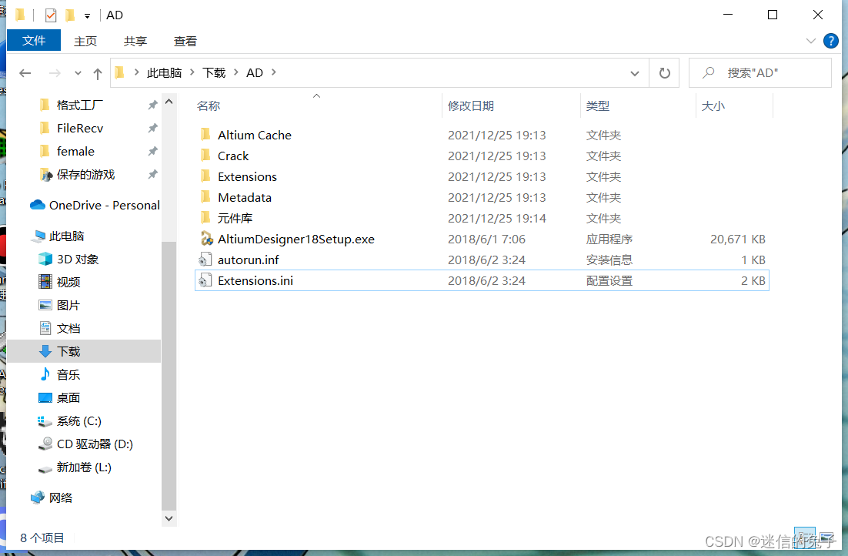Open the quick access toolbar customize dropdown
The image size is (848, 556).
(x=87, y=15)
